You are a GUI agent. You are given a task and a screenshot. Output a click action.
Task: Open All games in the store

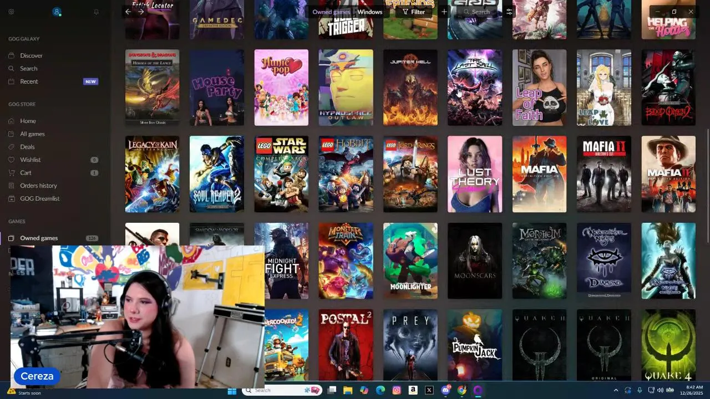pyautogui.click(x=32, y=134)
